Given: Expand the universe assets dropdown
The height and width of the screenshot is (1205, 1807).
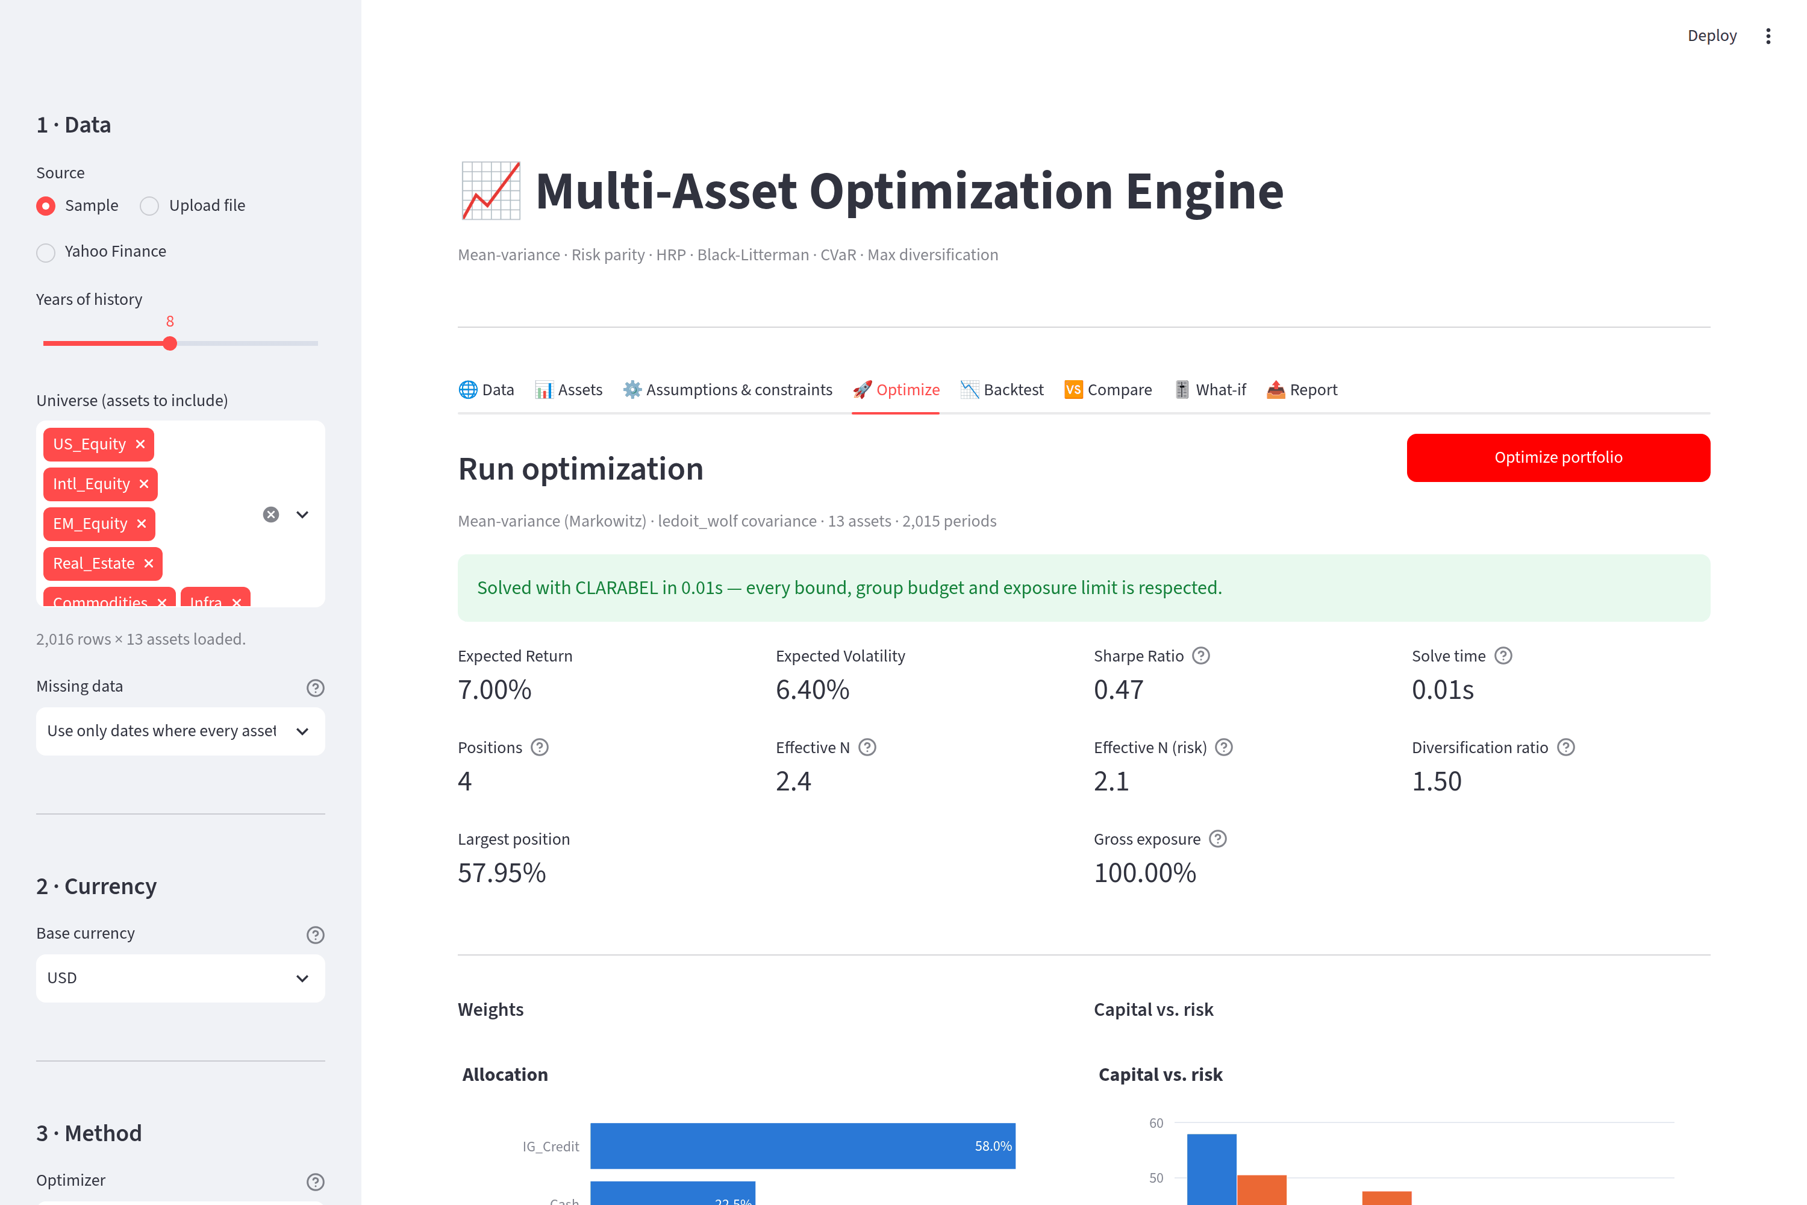Looking at the screenshot, I should coord(303,514).
